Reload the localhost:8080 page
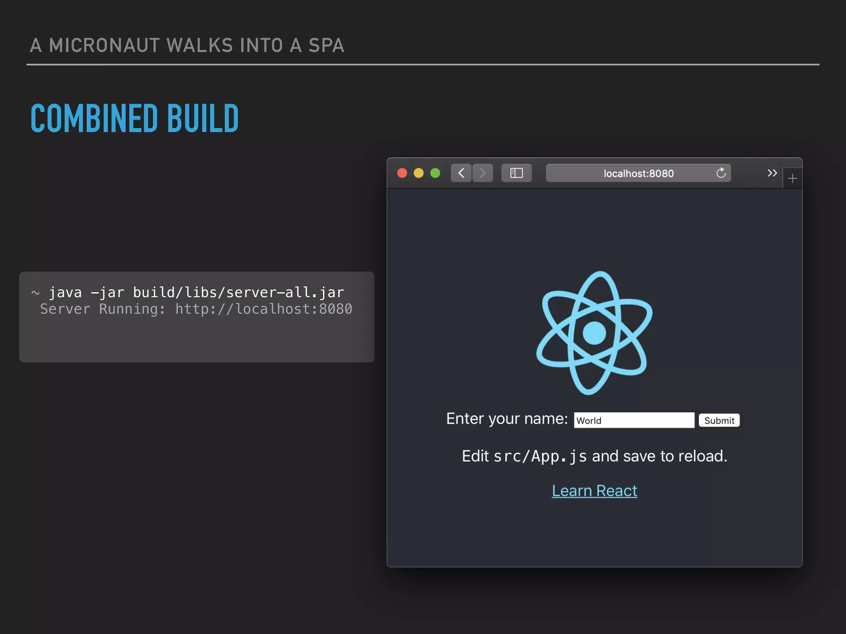The image size is (846, 634). (x=721, y=173)
